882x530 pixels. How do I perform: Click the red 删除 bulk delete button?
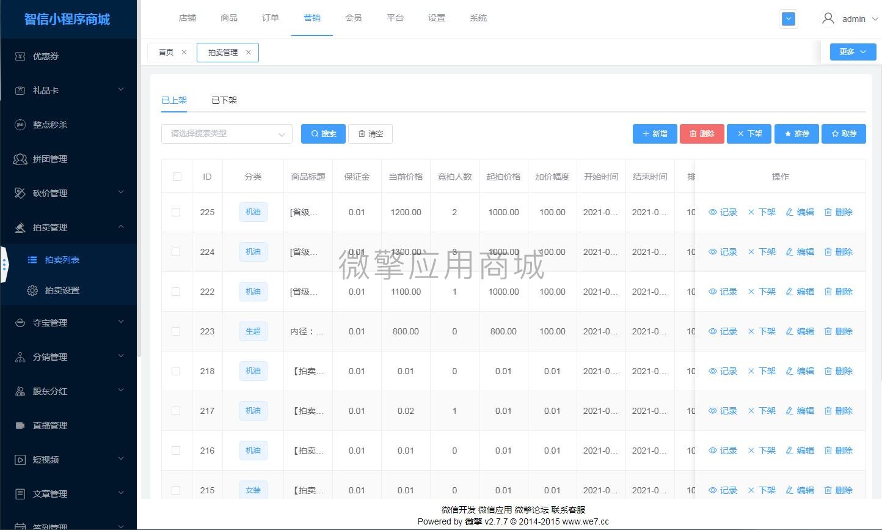(x=702, y=134)
